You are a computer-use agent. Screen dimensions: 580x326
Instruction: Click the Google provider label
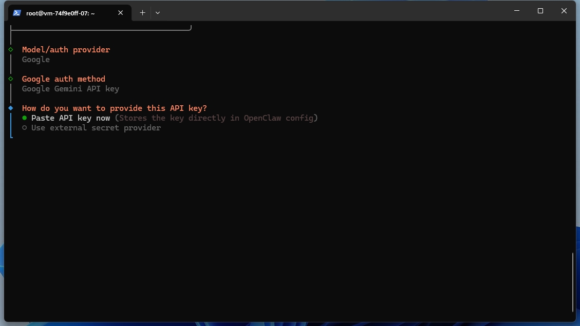[x=35, y=59]
